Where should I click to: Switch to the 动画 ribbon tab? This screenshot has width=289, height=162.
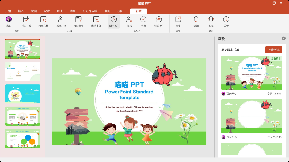(72, 11)
